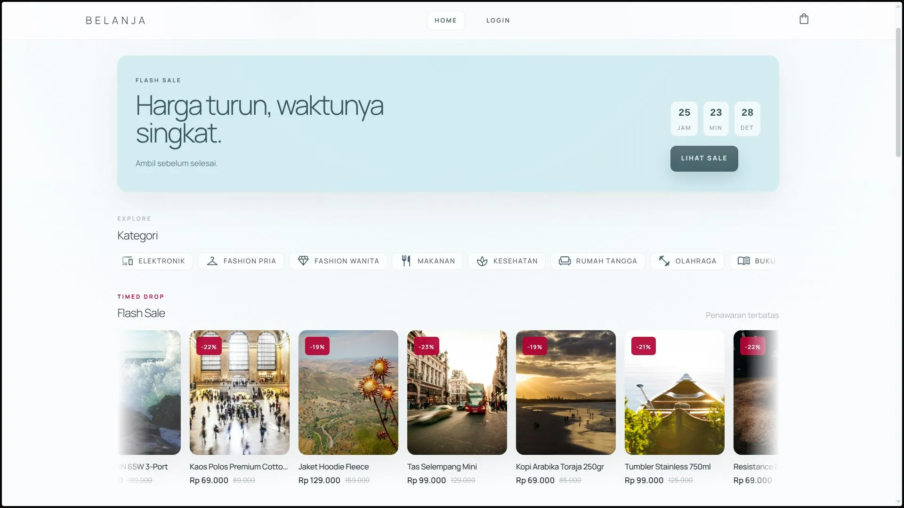The width and height of the screenshot is (904, 508).
Task: Open the 65W 3-Port product image
Action: (149, 392)
